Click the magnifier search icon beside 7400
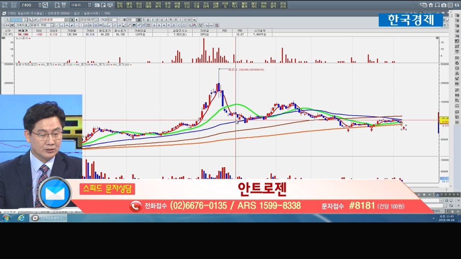The image size is (461, 259). (x=45, y=5)
